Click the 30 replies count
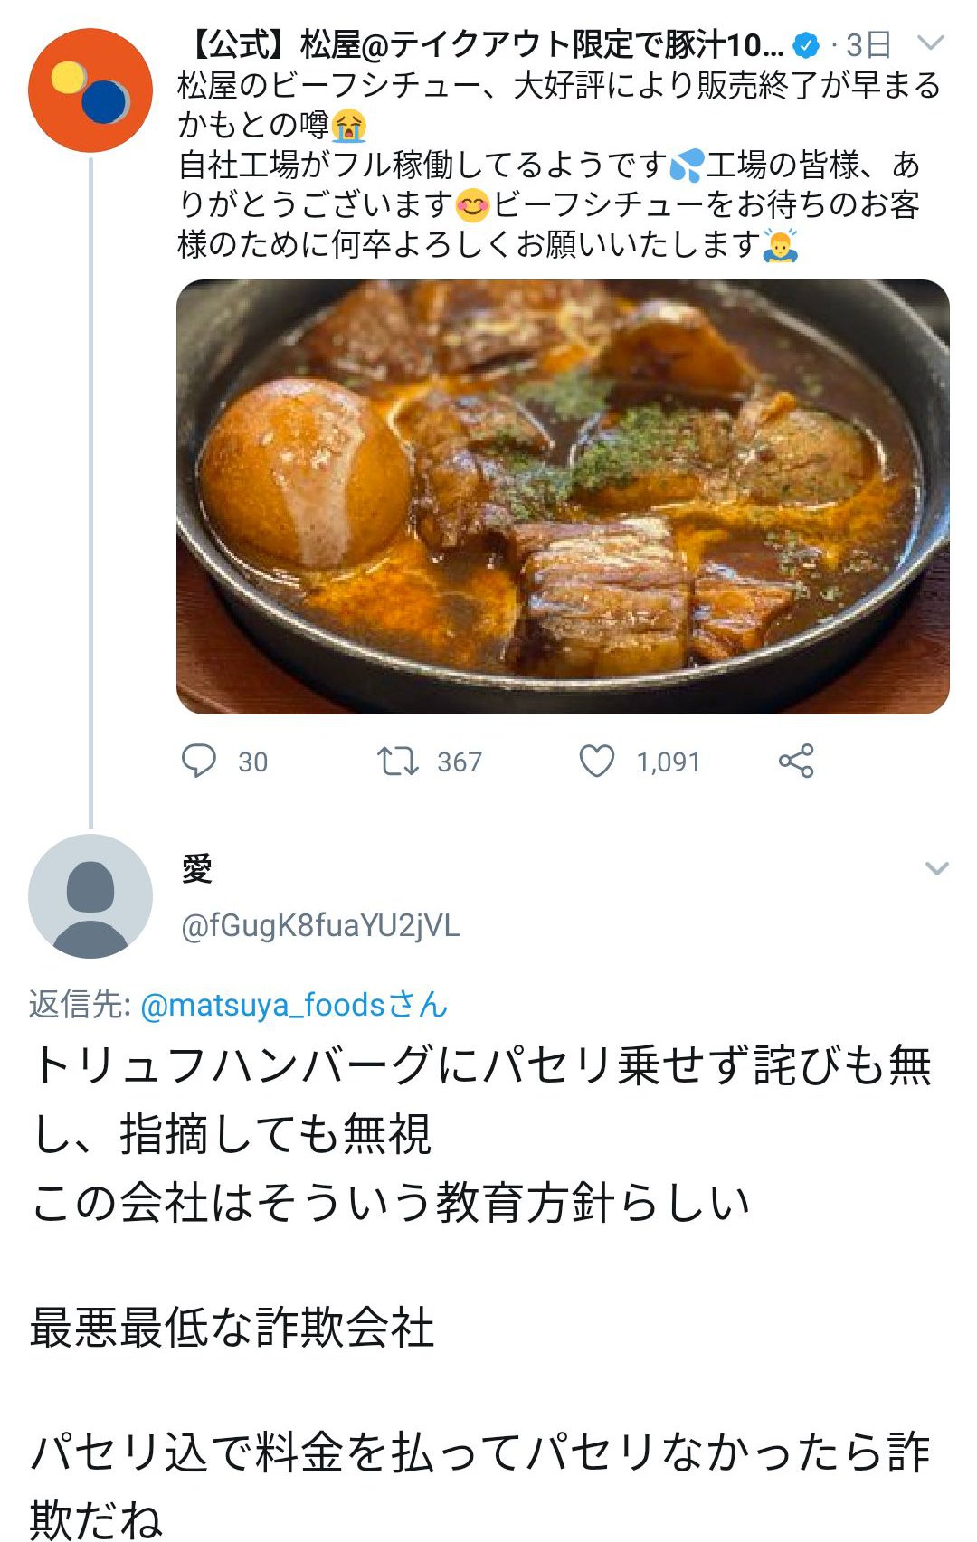977x1542 pixels. (x=253, y=762)
